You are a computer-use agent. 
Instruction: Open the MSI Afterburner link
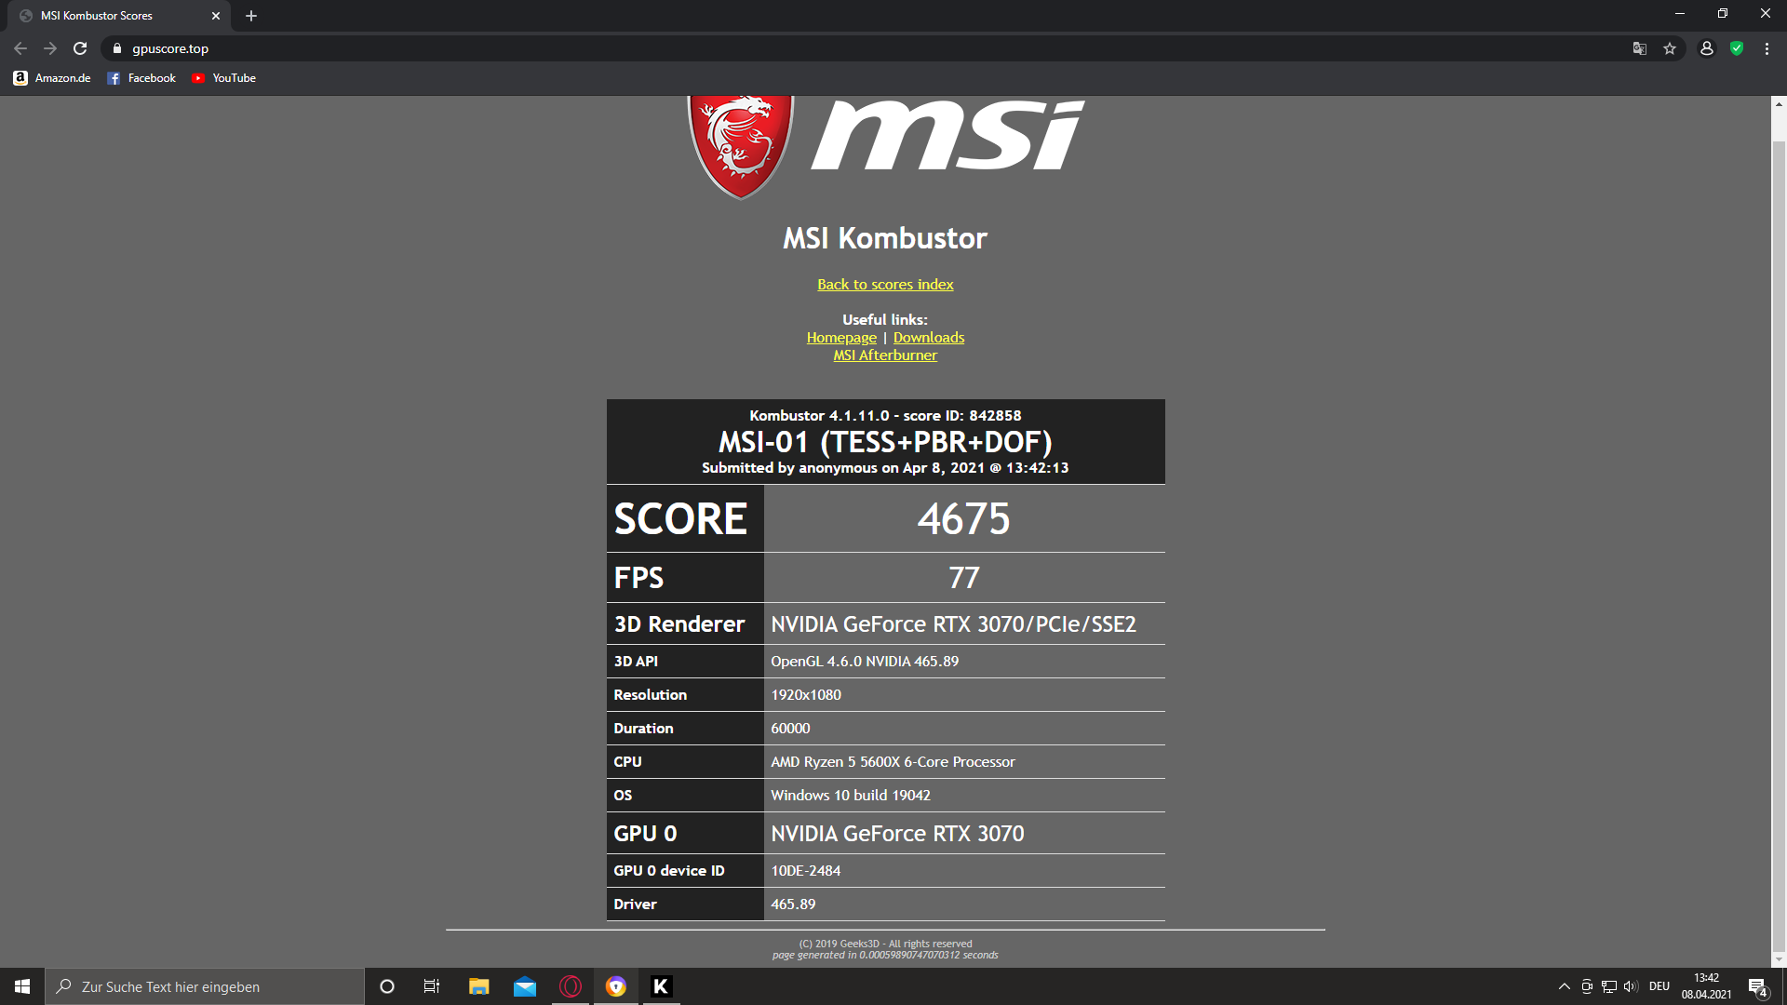coord(885,355)
